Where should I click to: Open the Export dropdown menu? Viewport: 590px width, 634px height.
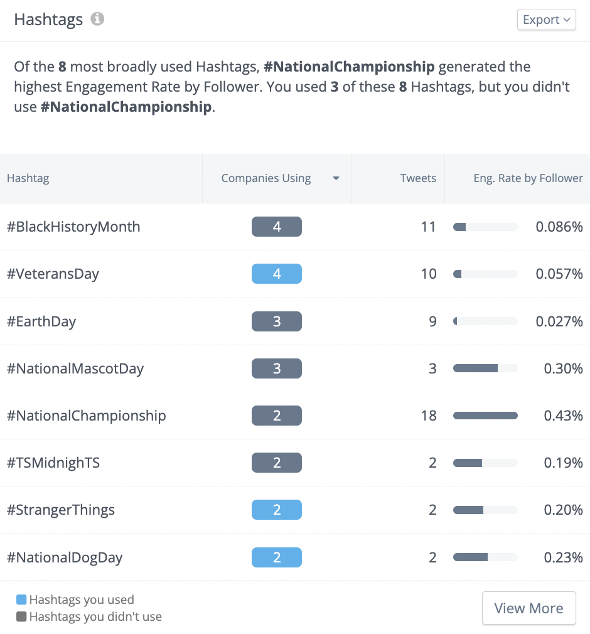pos(545,19)
